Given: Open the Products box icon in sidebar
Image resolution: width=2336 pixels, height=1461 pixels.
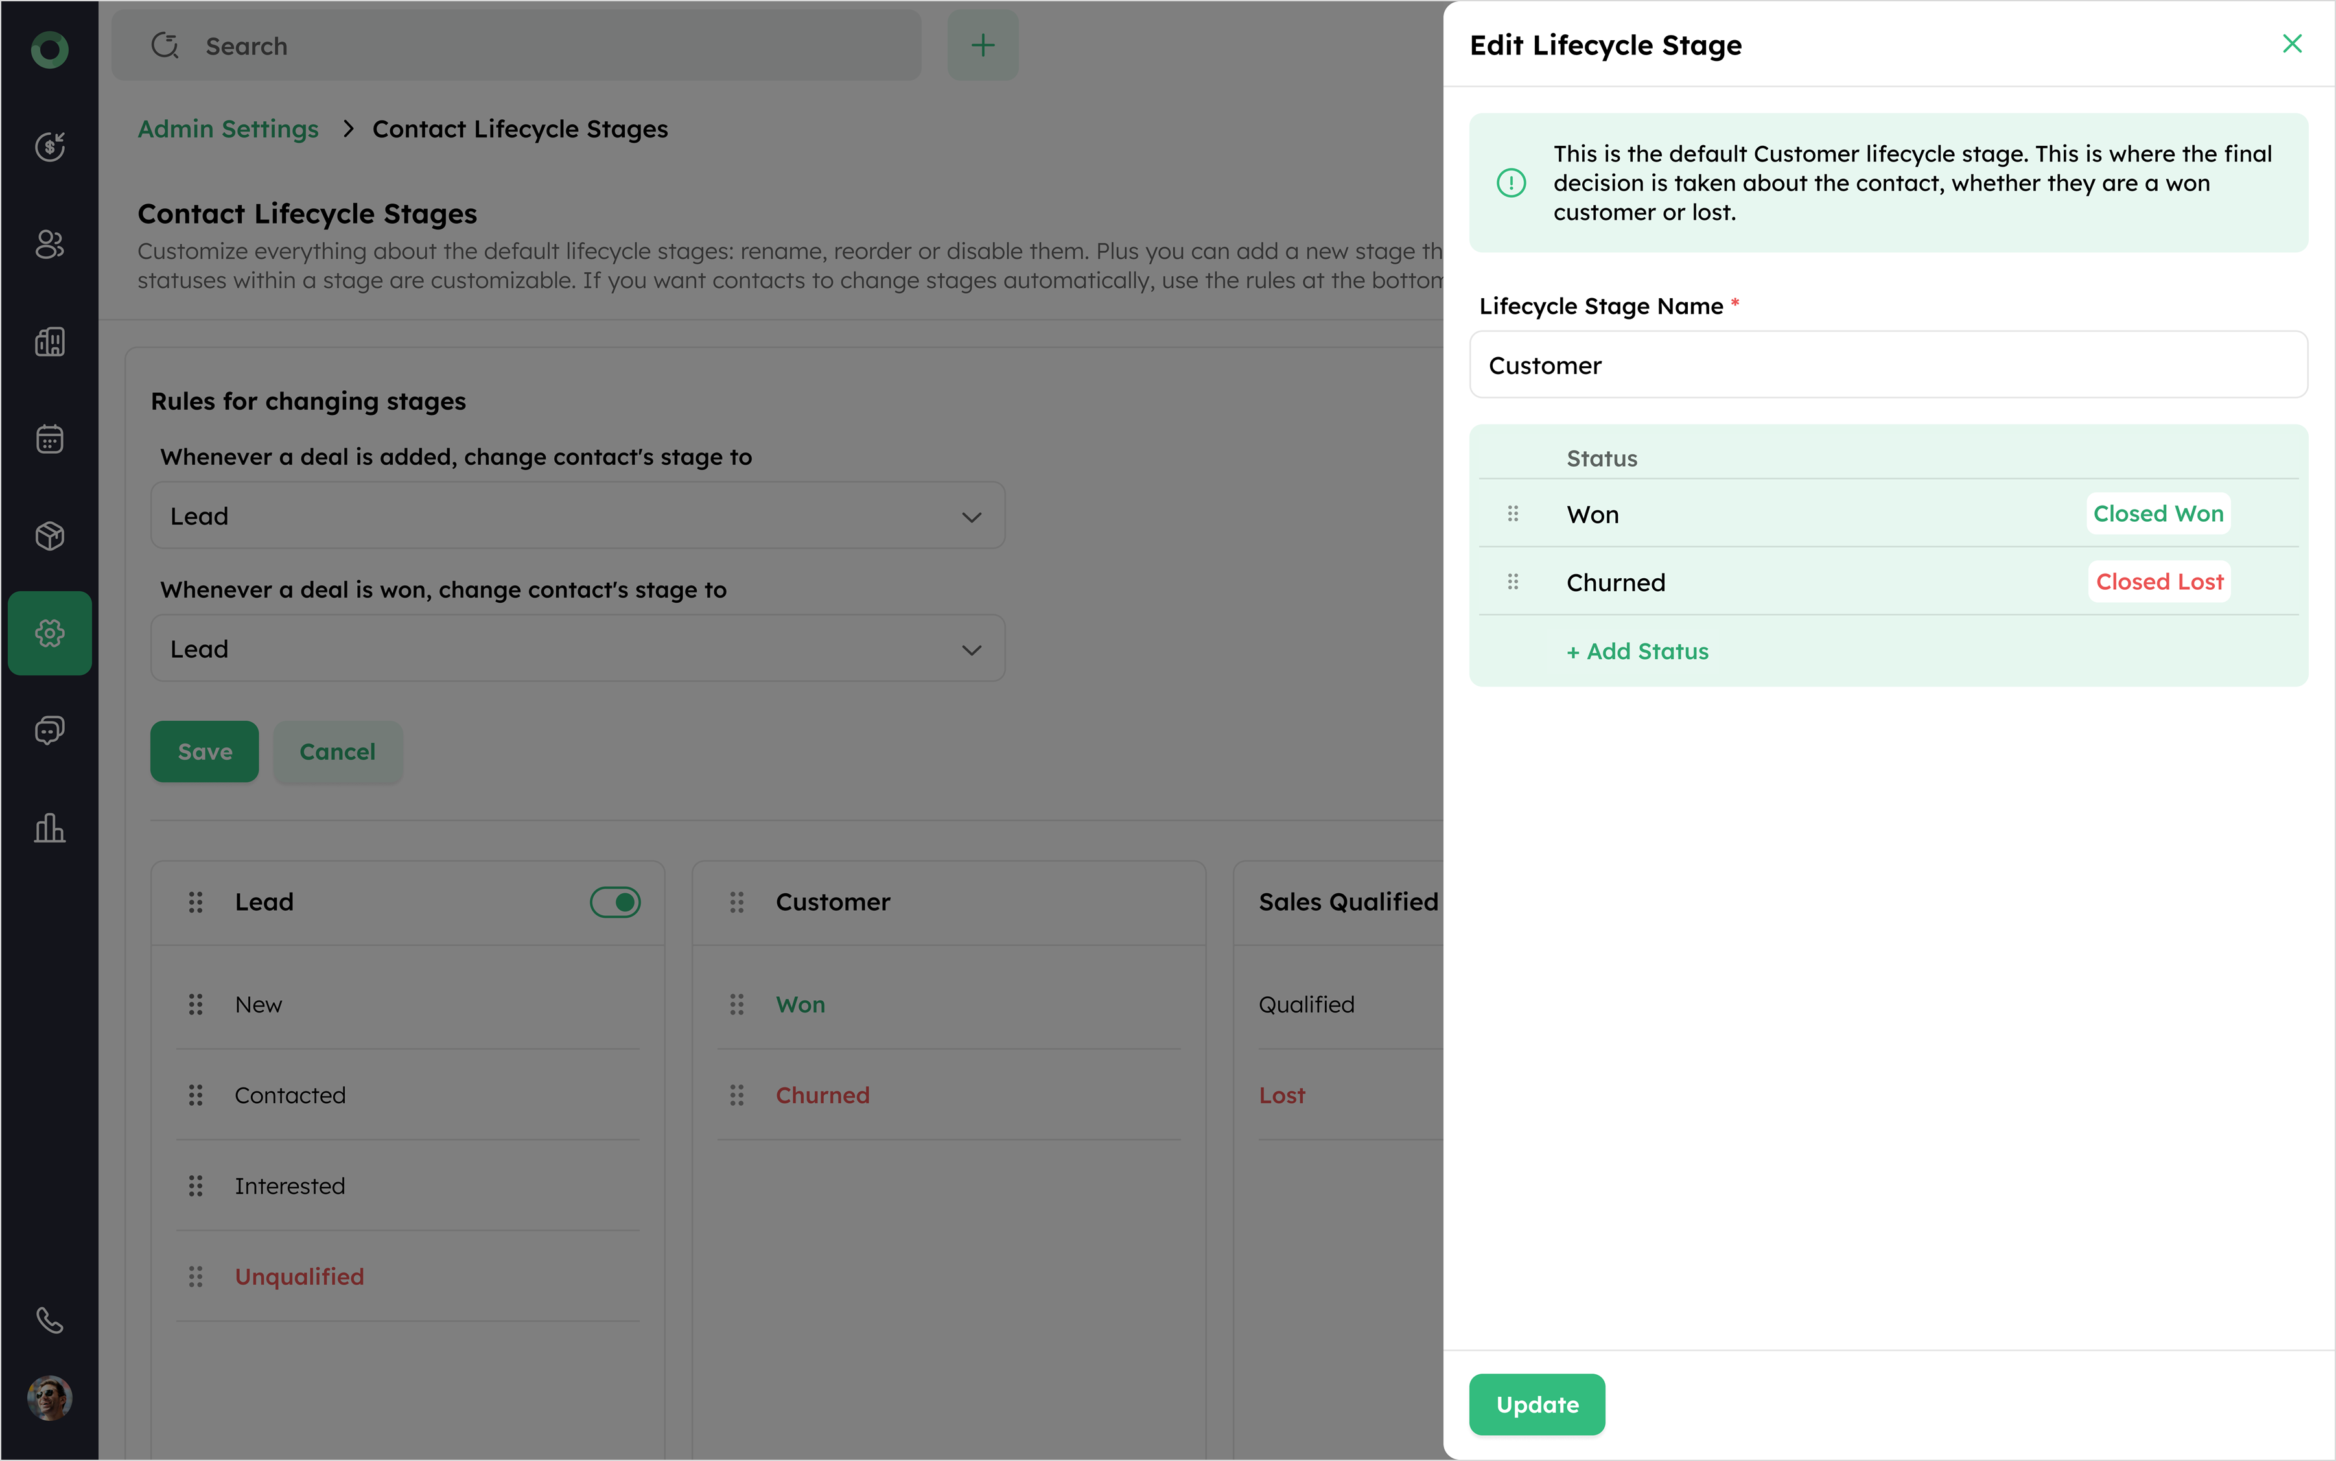Looking at the screenshot, I should tap(49, 535).
